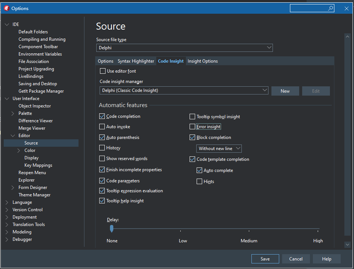
Task: Click the RAD Studio logo in title bar
Action: click(7, 9)
